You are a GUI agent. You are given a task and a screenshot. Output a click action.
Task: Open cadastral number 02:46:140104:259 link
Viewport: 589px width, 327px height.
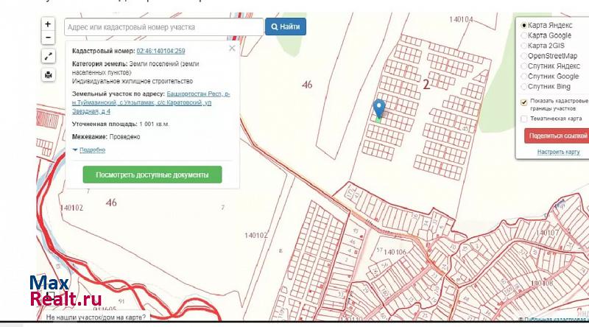(x=161, y=51)
